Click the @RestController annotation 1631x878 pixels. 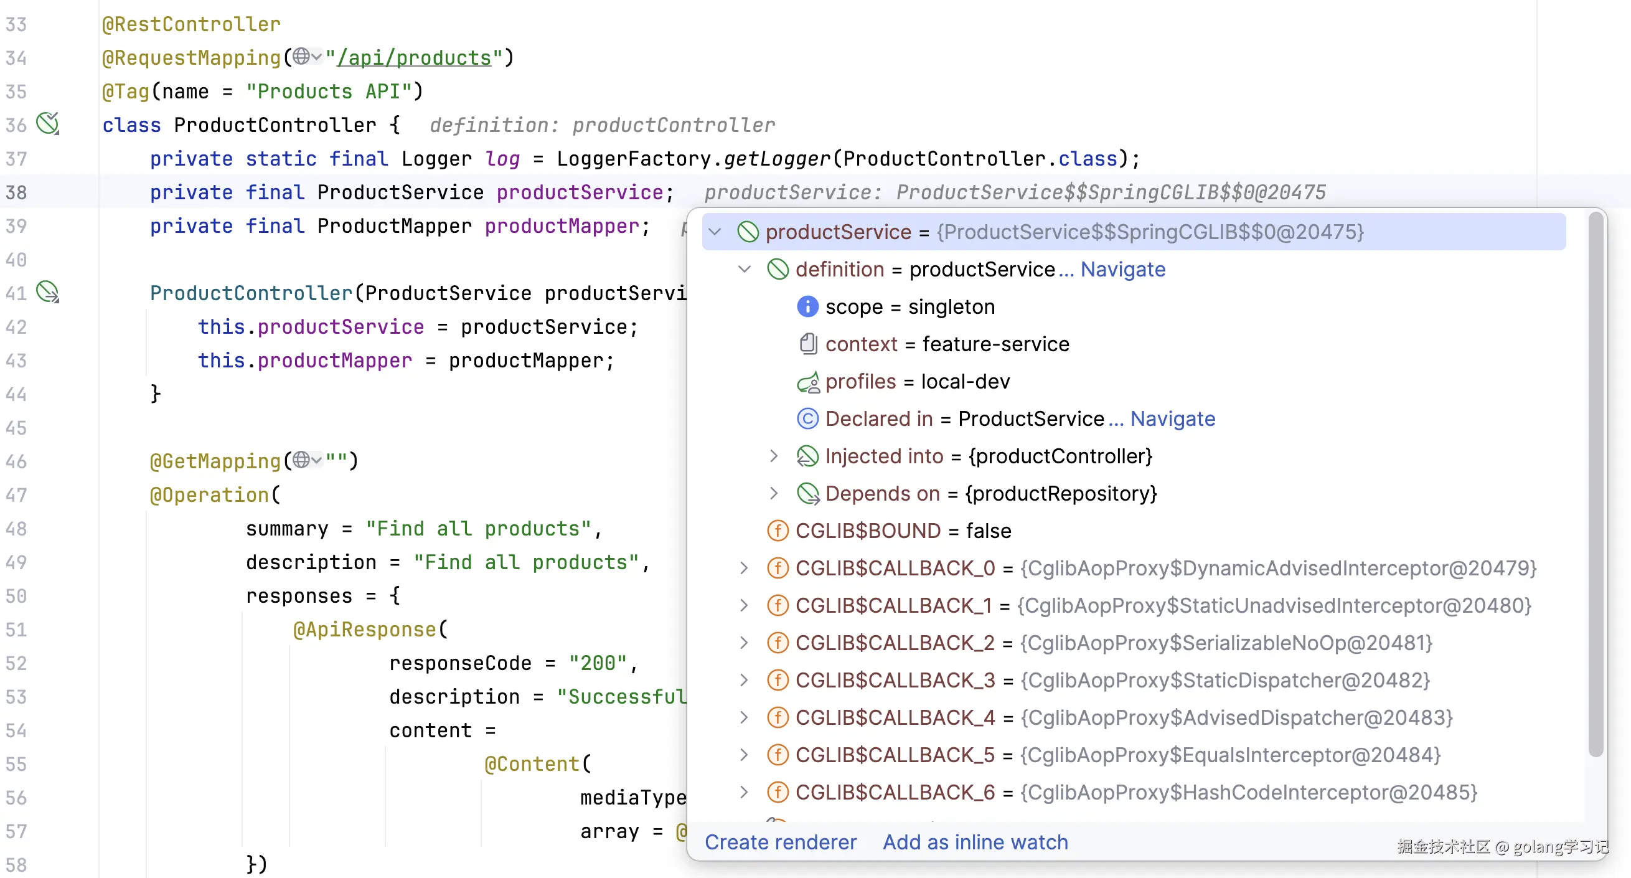tap(191, 24)
